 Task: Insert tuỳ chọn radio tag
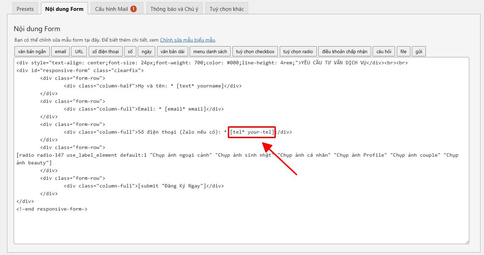[x=298, y=51]
